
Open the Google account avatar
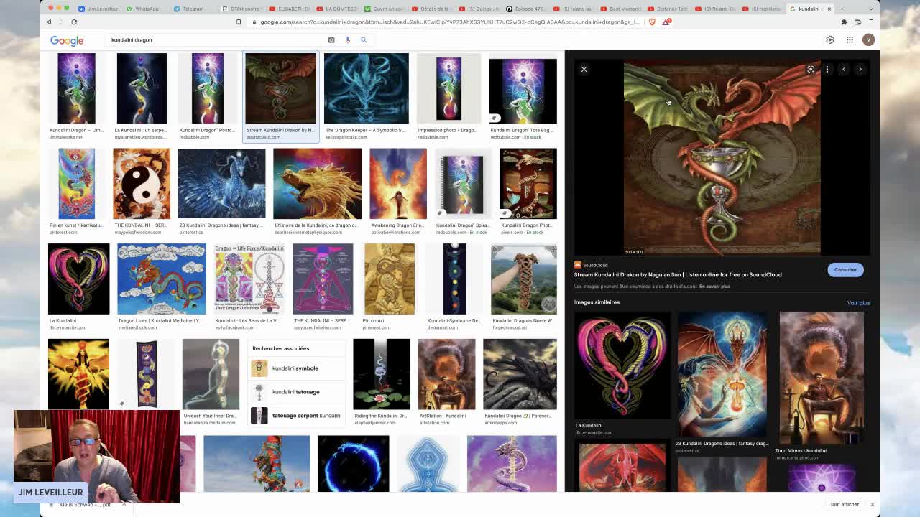(868, 40)
